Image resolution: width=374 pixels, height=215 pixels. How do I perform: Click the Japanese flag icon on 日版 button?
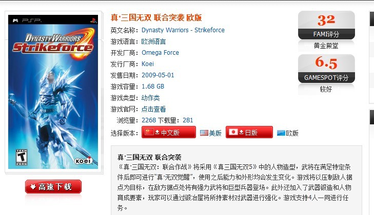click(233, 132)
